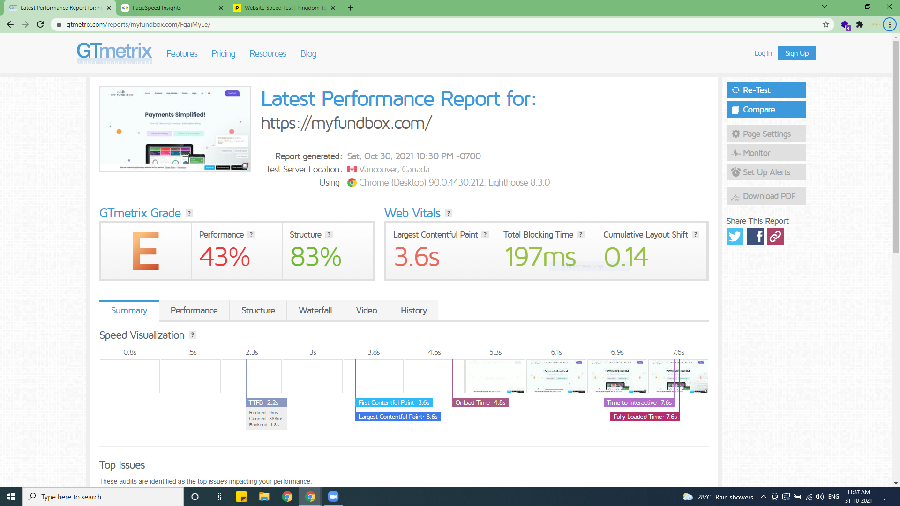The image size is (900, 506).
Task: Open weather widget showing Rain showers
Action: (x=718, y=497)
